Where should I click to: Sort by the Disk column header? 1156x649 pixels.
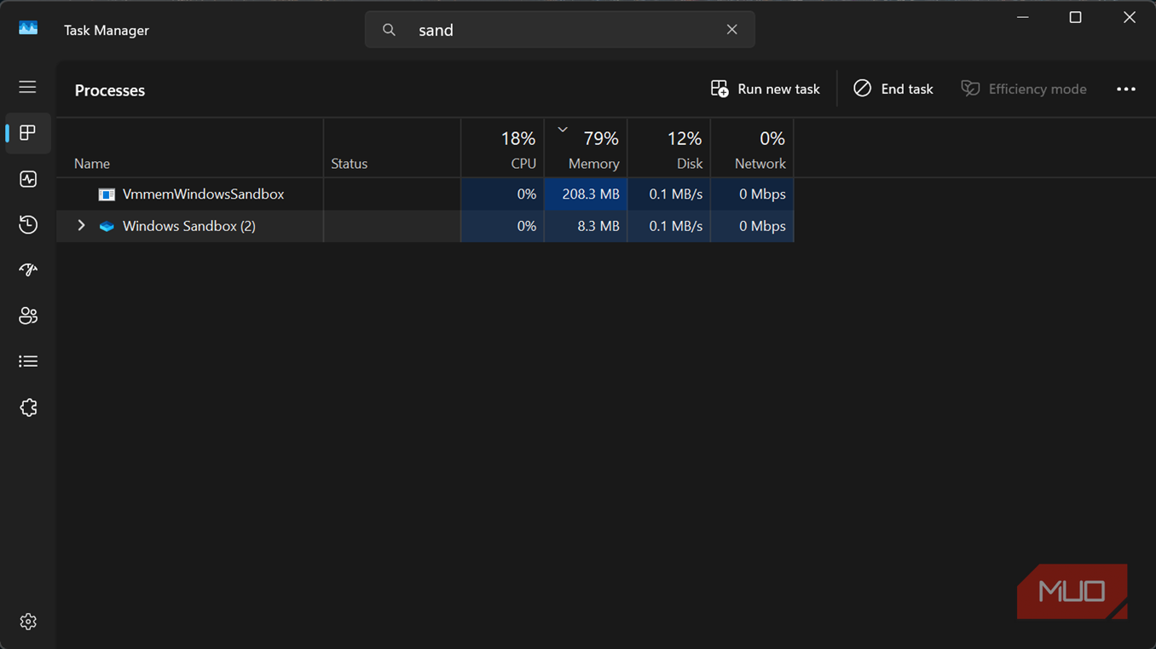click(668, 148)
